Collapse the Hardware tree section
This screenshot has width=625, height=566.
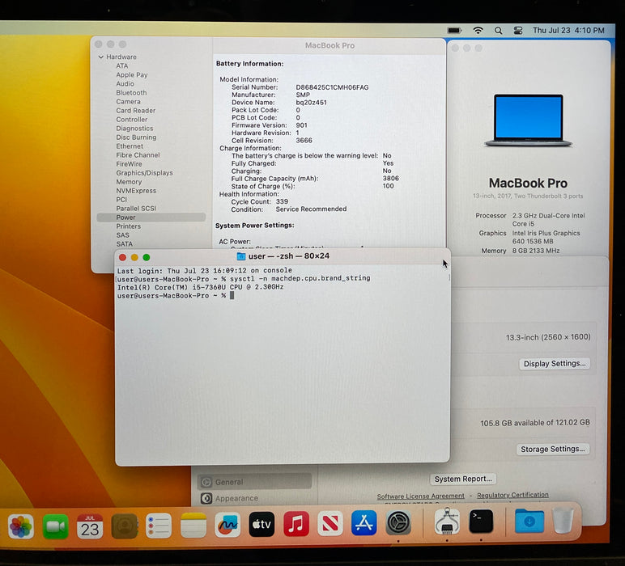coord(101,57)
